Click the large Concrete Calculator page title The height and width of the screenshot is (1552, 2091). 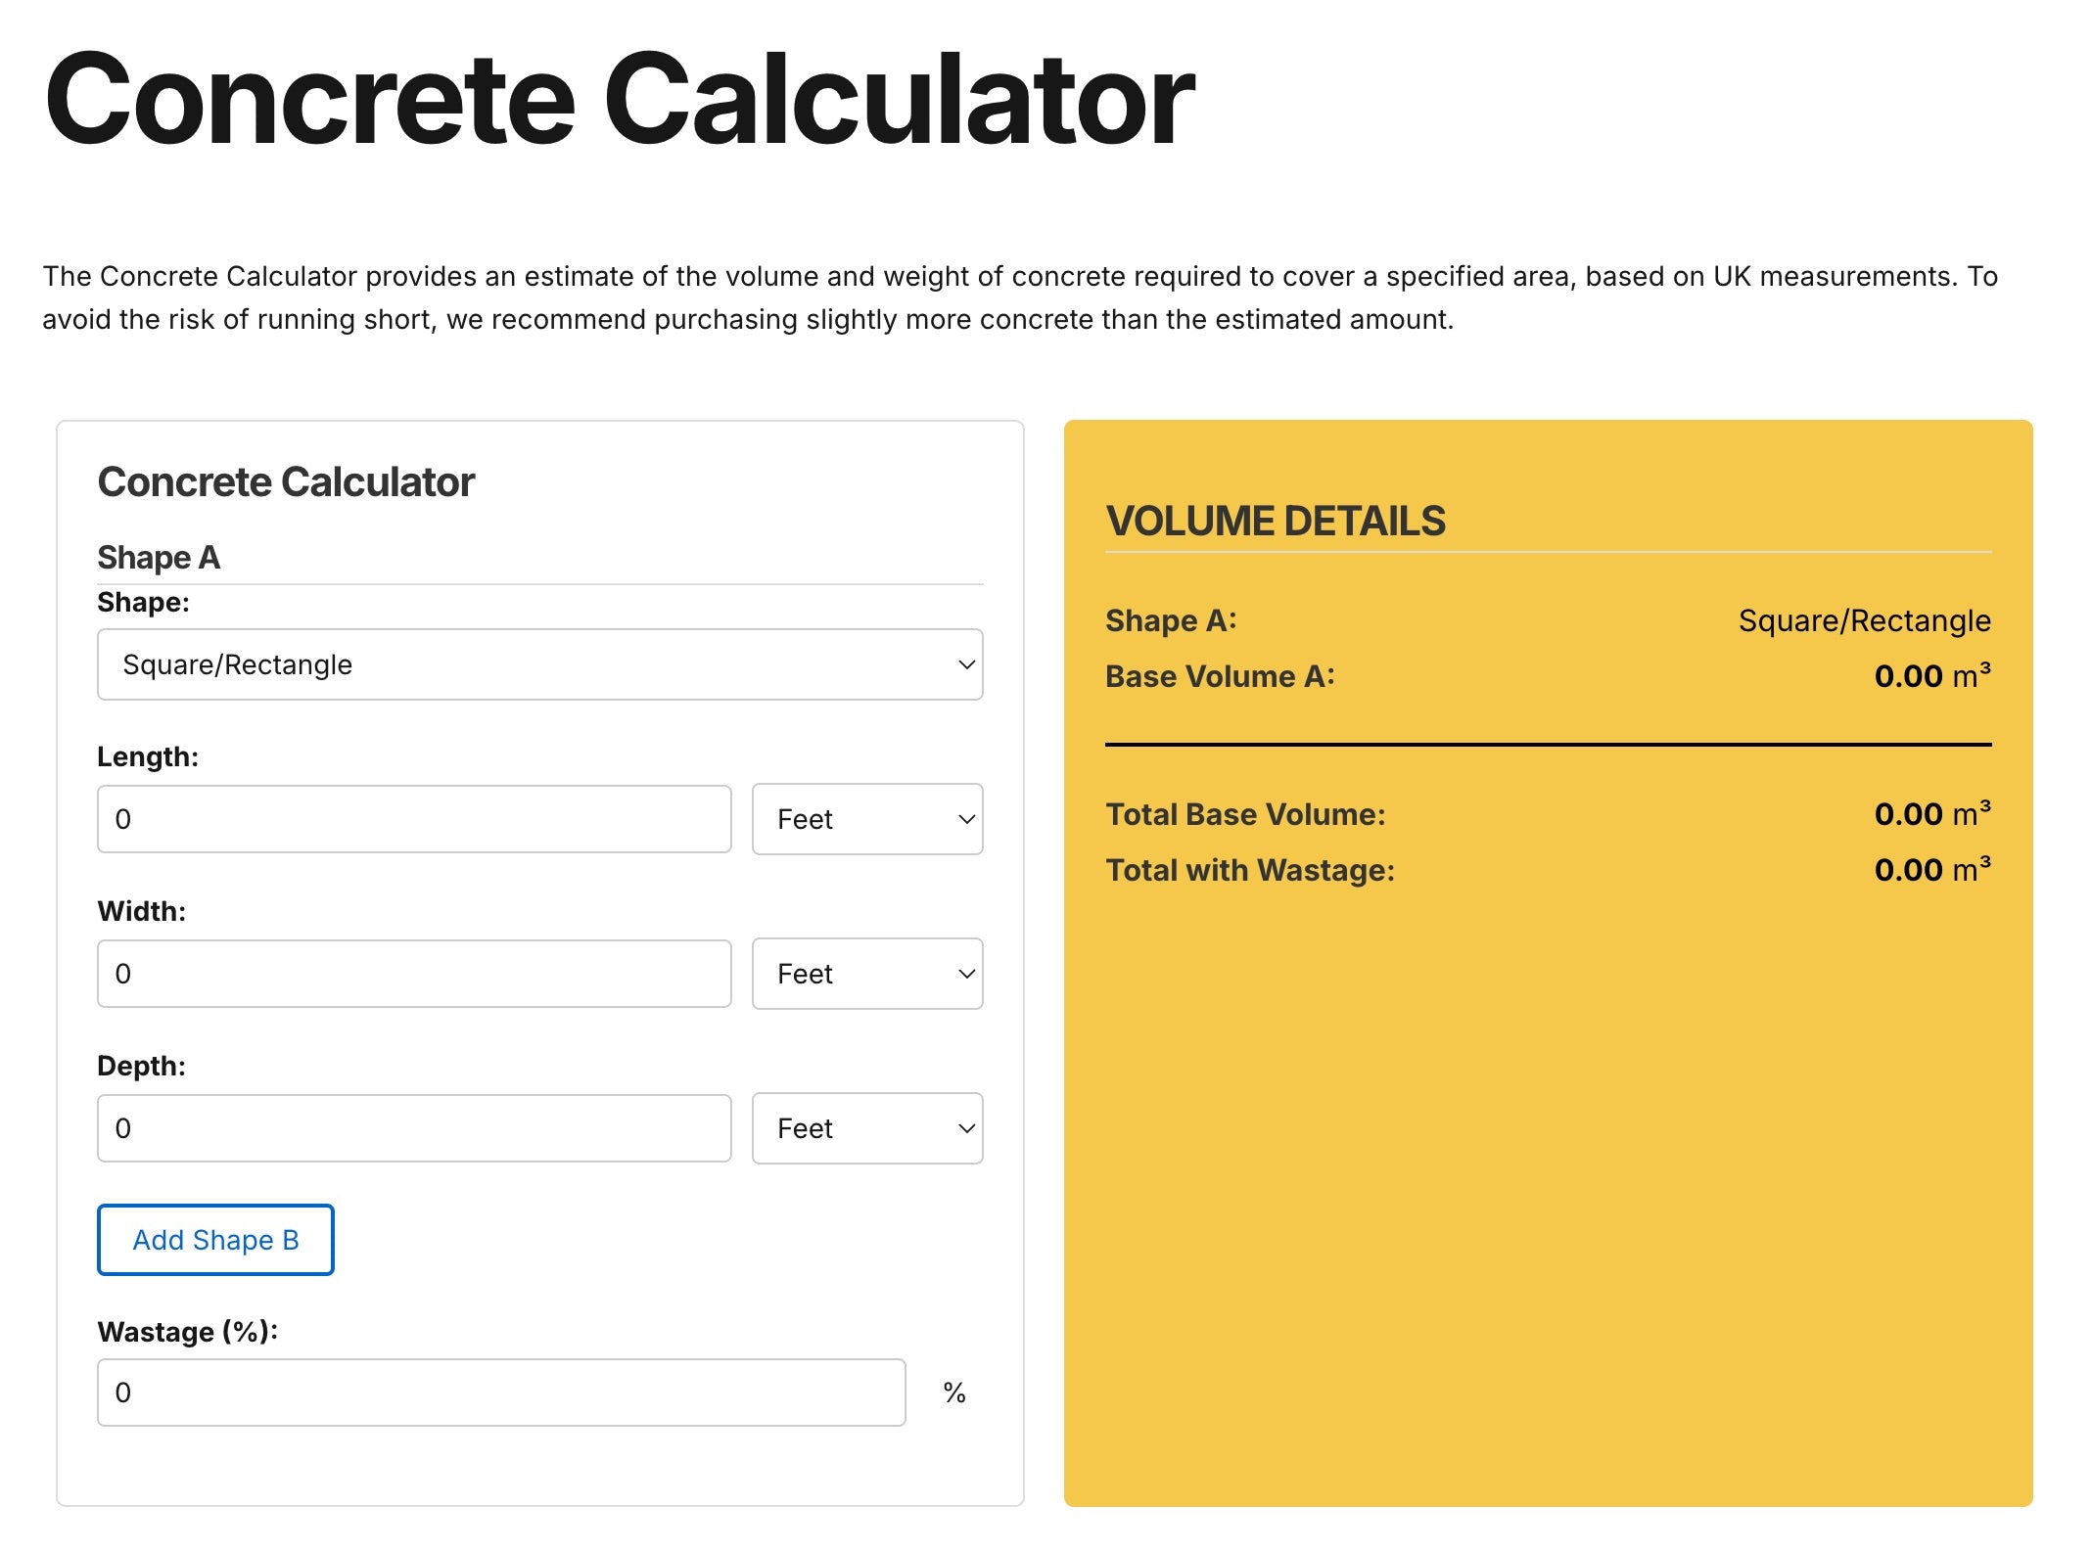pos(619,100)
